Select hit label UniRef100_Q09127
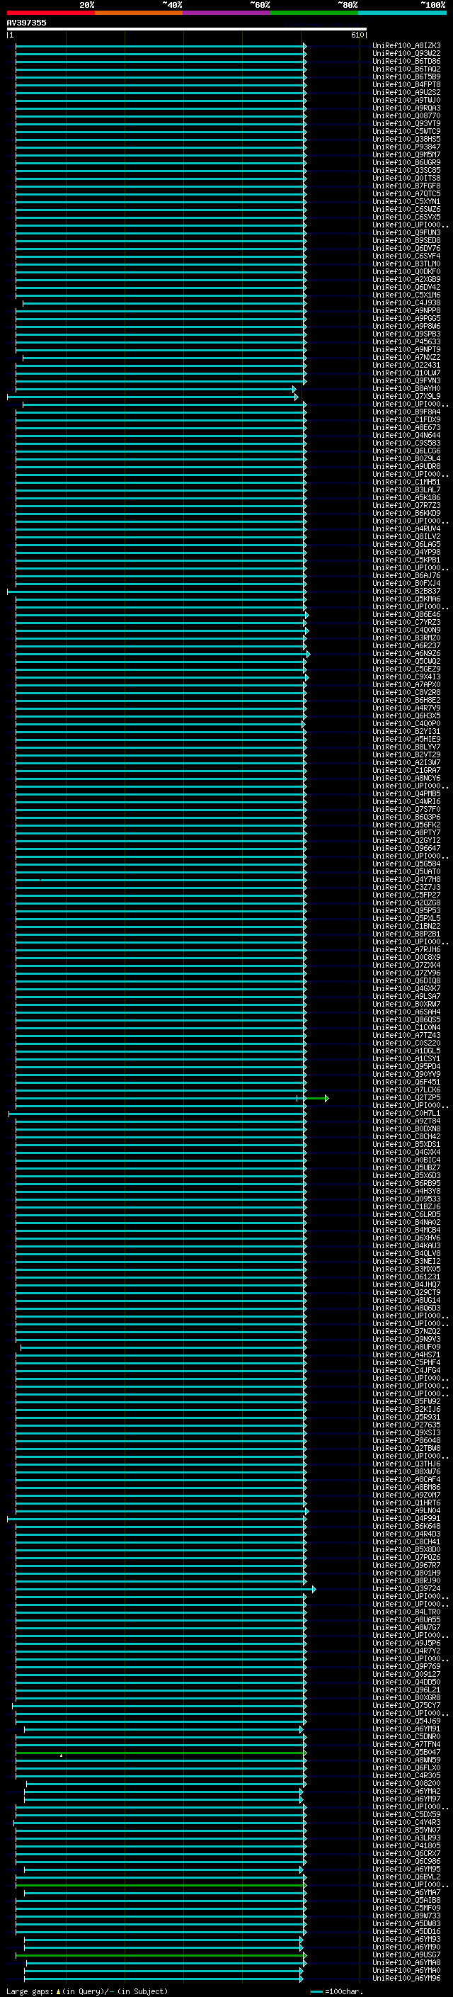 coord(406,1675)
